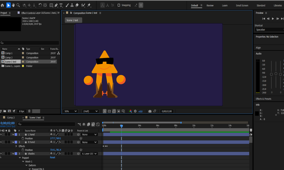Expand the Effects group under R hand

(16, 146)
